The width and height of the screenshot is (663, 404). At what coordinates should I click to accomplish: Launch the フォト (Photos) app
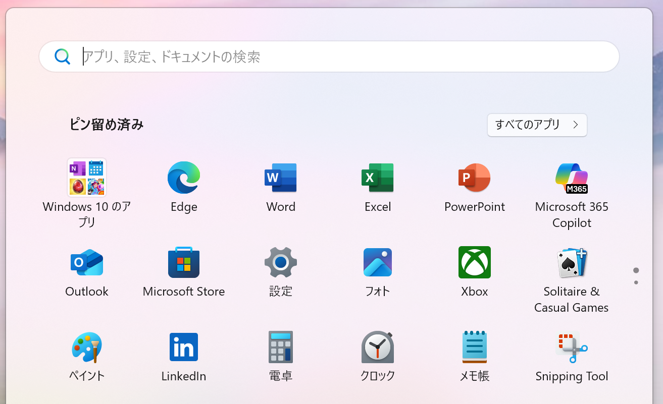click(x=378, y=262)
